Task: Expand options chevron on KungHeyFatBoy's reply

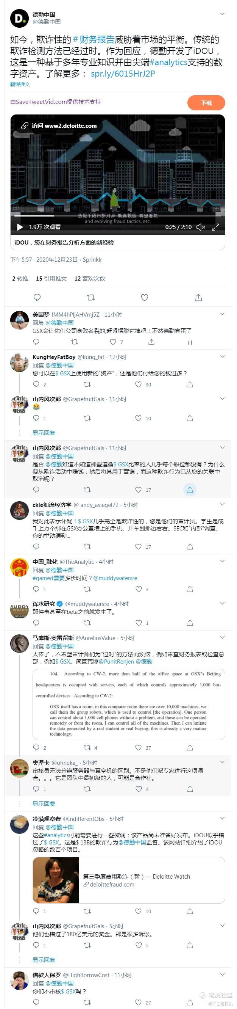Action: 222,356
